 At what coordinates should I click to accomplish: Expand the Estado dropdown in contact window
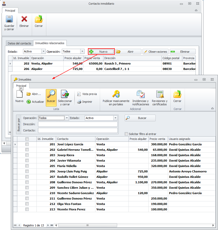[43, 52]
